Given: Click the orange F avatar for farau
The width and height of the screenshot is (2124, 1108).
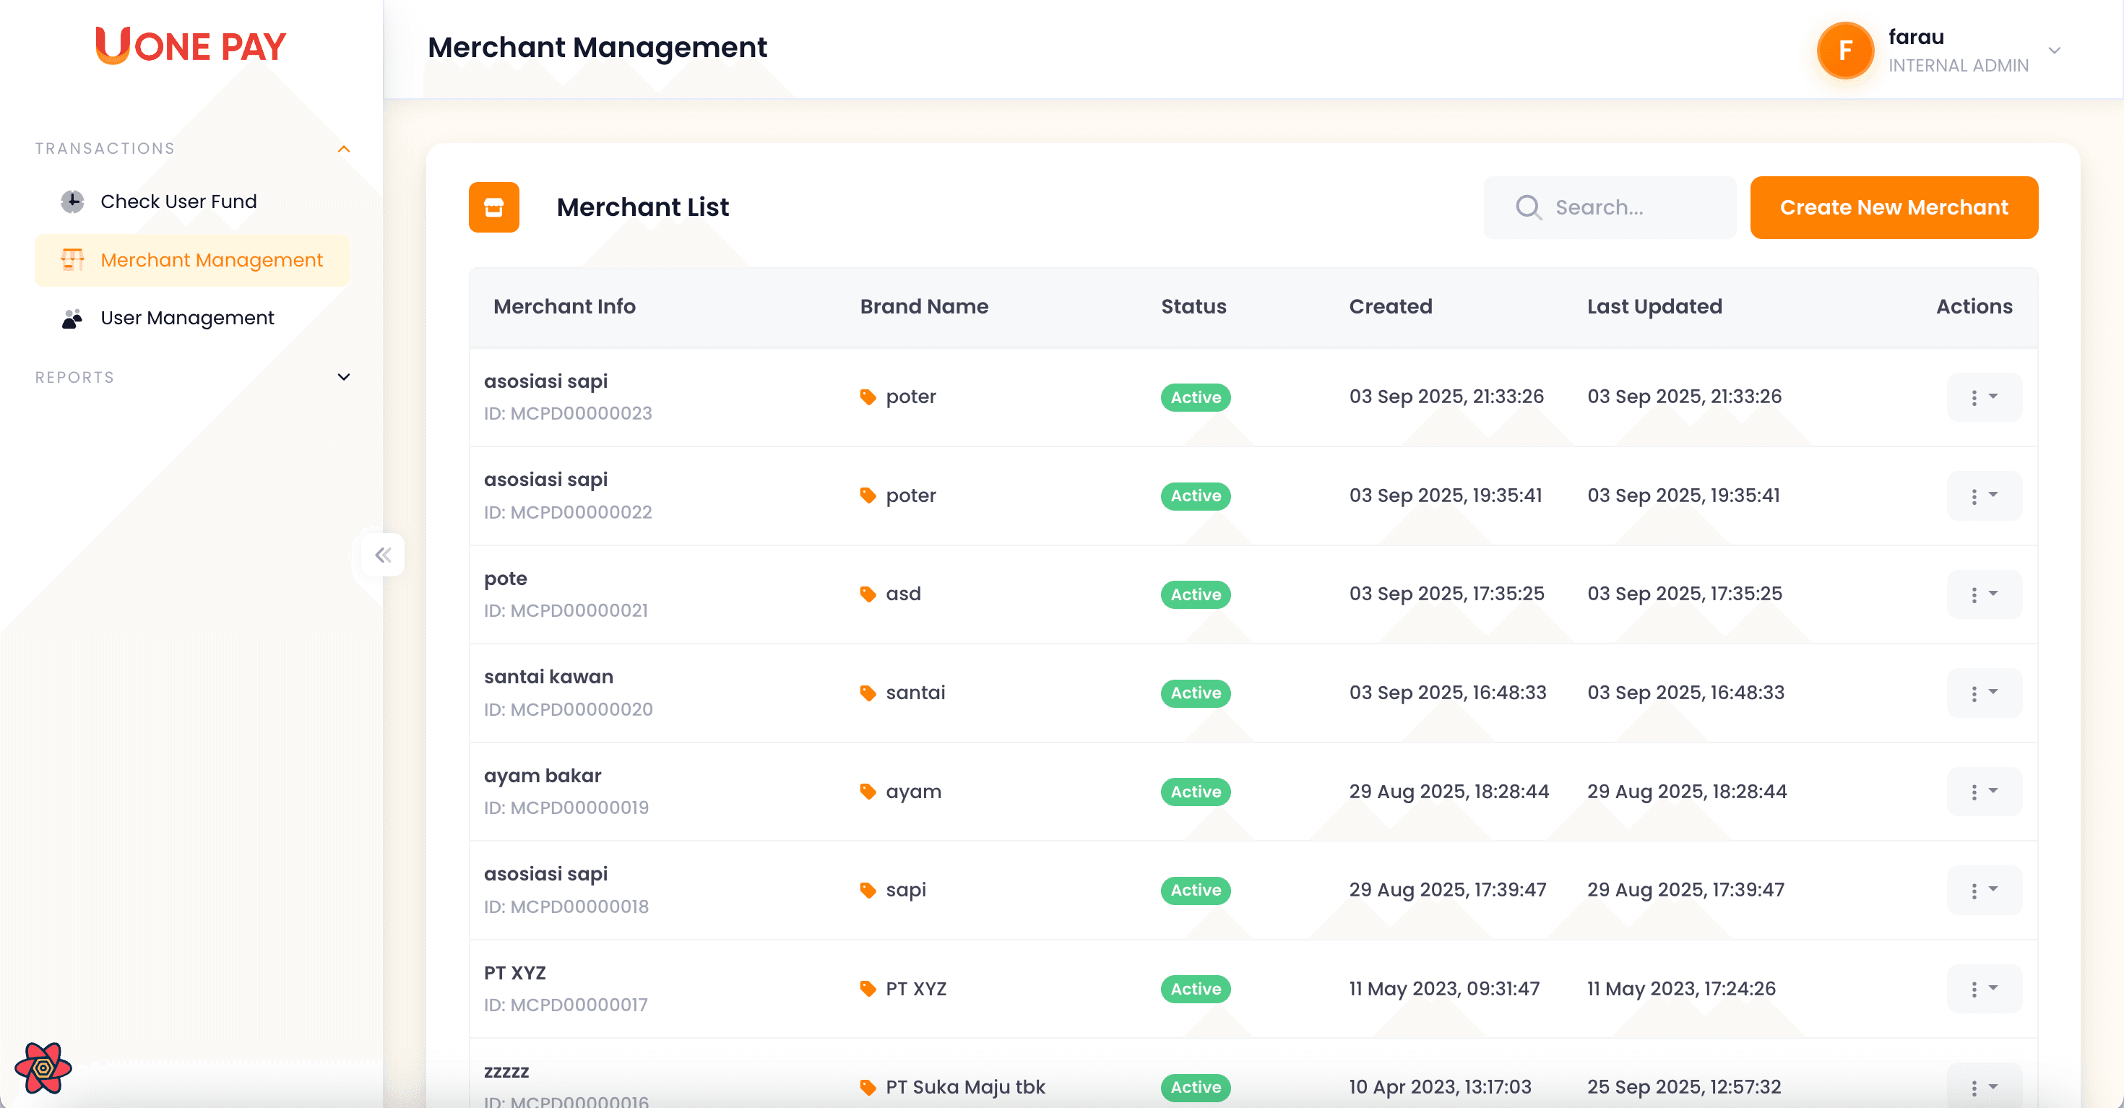Looking at the screenshot, I should click(1845, 51).
